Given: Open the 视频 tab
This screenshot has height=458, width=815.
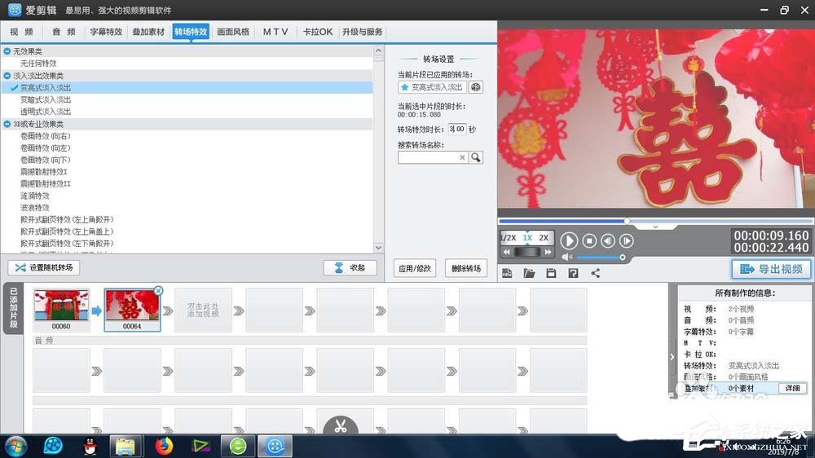Looking at the screenshot, I should pos(22,32).
